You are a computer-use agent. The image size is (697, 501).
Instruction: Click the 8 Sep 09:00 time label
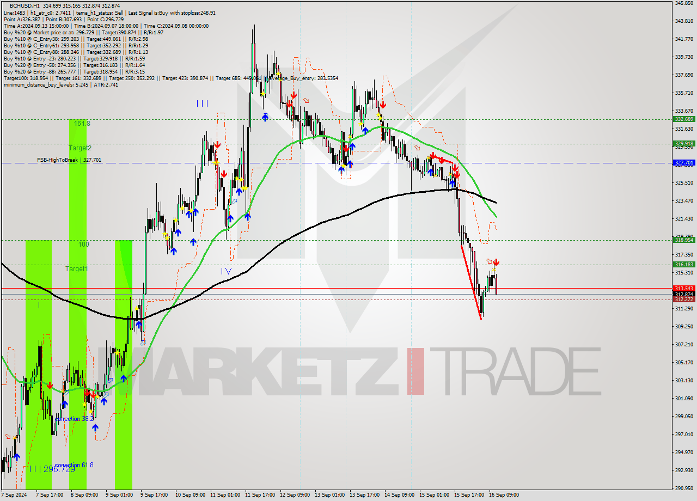(83, 495)
